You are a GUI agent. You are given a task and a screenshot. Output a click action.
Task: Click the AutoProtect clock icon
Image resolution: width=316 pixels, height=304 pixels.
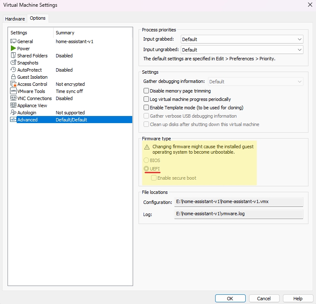(x=13, y=70)
